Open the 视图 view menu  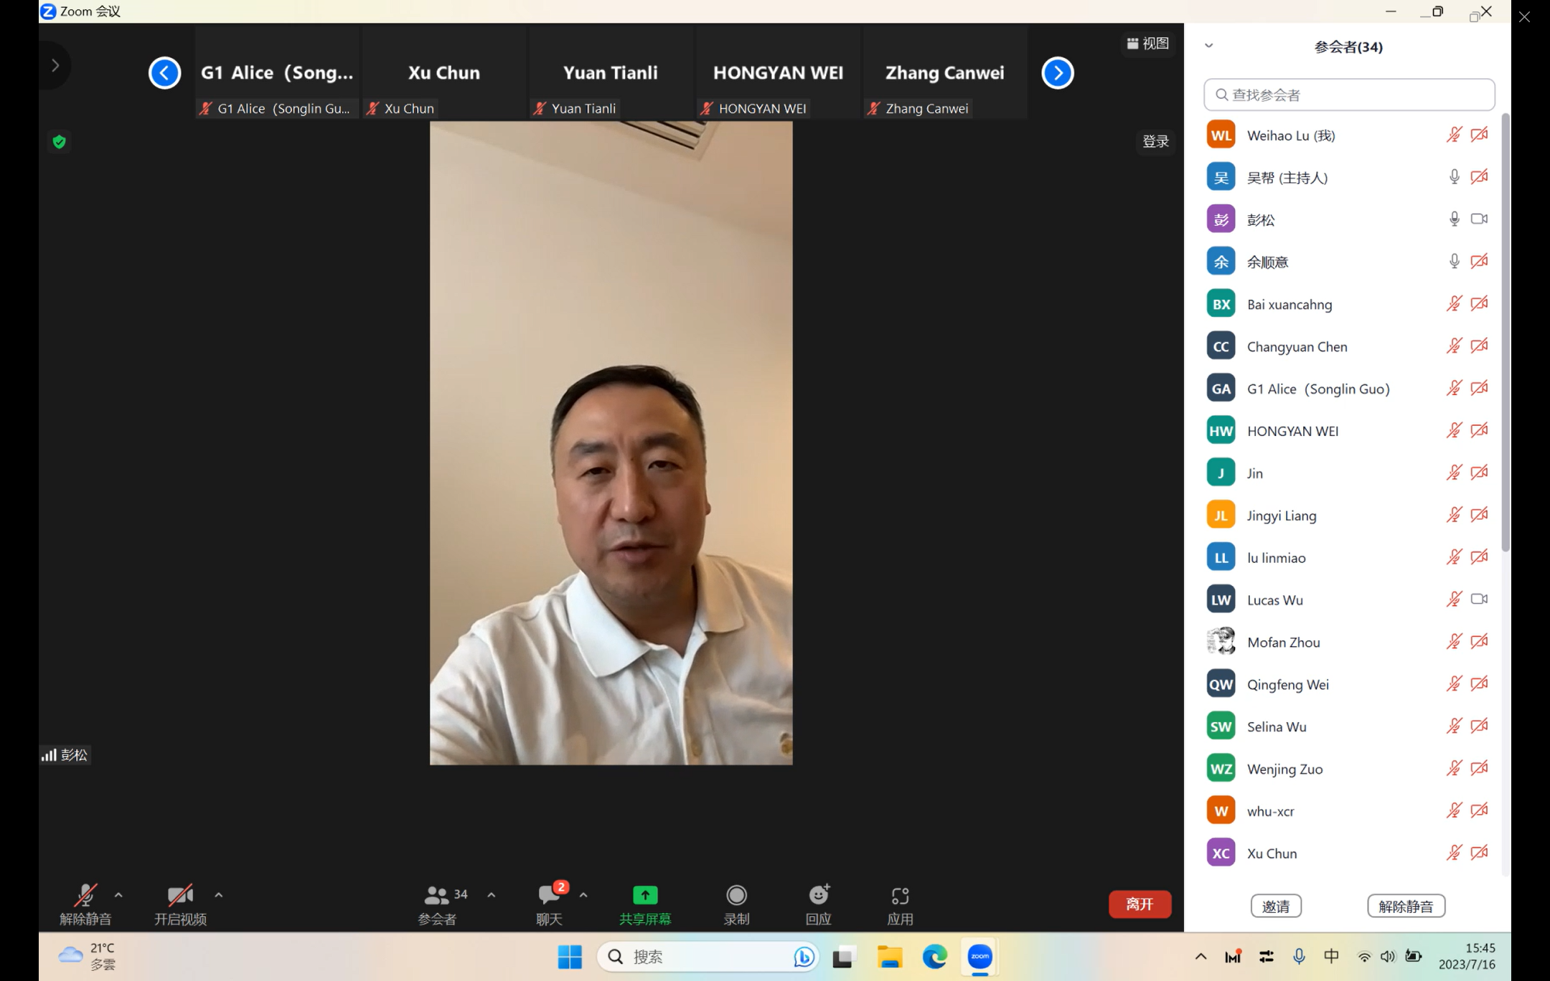pyautogui.click(x=1148, y=44)
